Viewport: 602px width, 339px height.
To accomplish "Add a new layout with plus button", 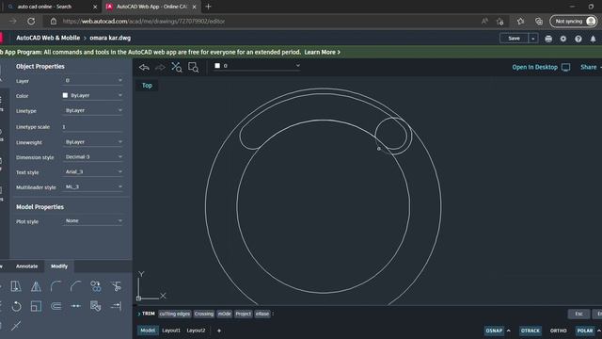I will pos(219,331).
